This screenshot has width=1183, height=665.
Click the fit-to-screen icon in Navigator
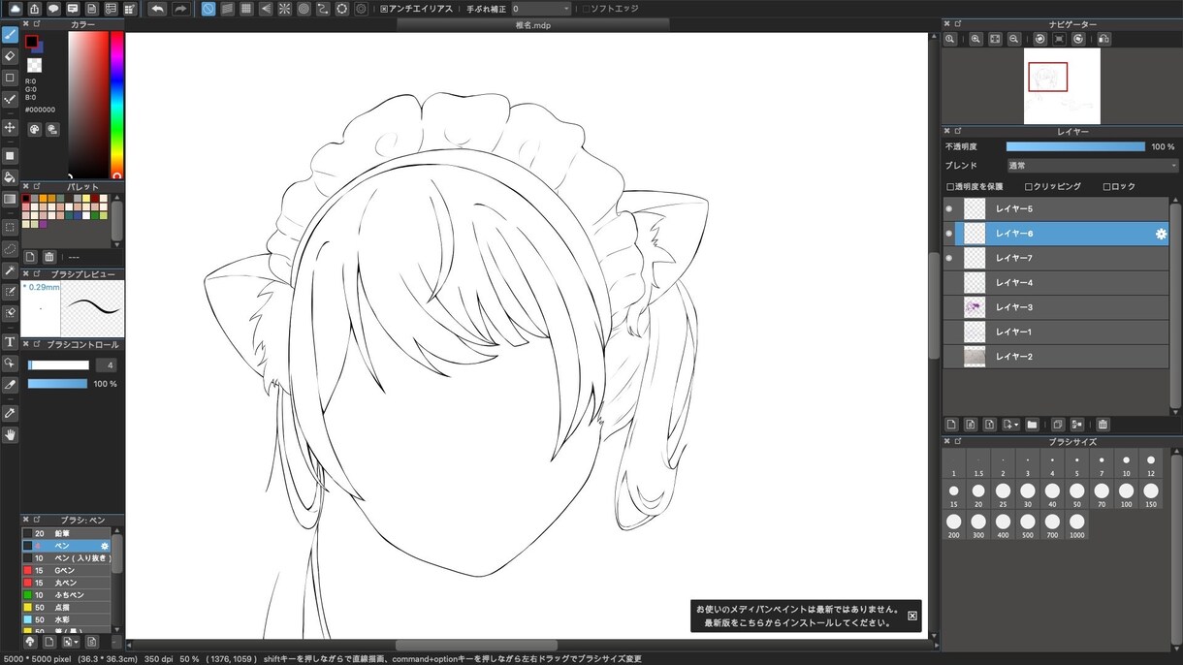tap(995, 39)
